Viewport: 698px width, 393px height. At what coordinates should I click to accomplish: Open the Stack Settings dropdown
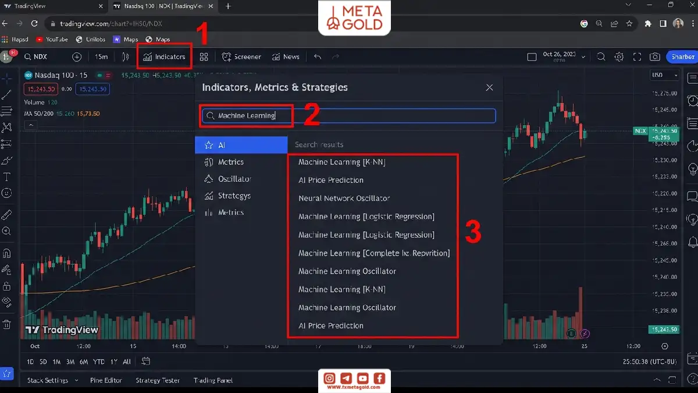(x=52, y=380)
